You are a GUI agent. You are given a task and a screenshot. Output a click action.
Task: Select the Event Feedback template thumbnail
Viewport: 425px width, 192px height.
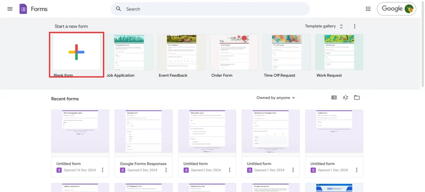tap(182, 52)
